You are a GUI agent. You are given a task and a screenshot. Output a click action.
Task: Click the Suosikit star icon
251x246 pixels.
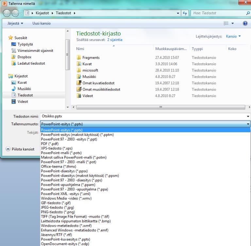tap(10, 38)
